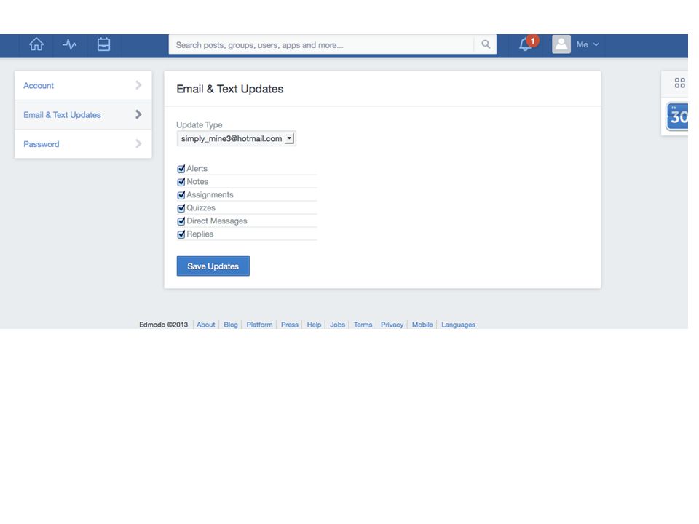Click the Password row chevron
Image resolution: width=699 pixels, height=524 pixels.
pos(138,143)
